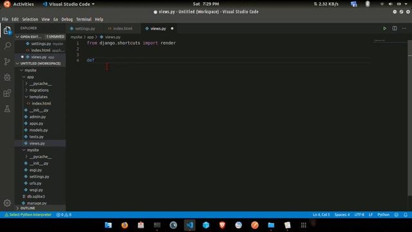
Task: Change language mode via Python status item
Action: [384, 215]
